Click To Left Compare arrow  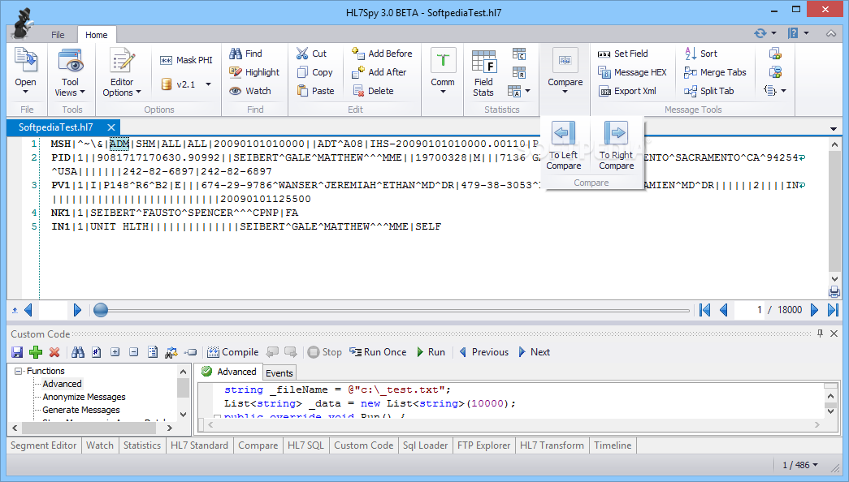[x=564, y=145]
